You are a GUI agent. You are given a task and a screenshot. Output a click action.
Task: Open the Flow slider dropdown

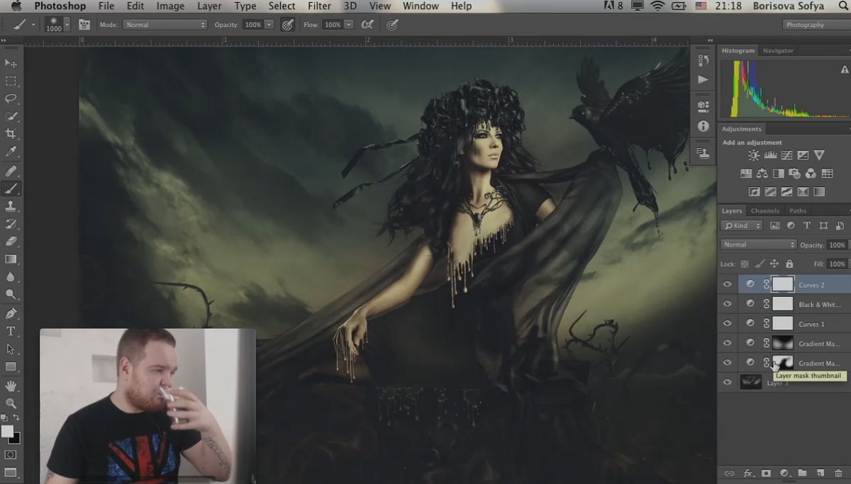click(349, 24)
